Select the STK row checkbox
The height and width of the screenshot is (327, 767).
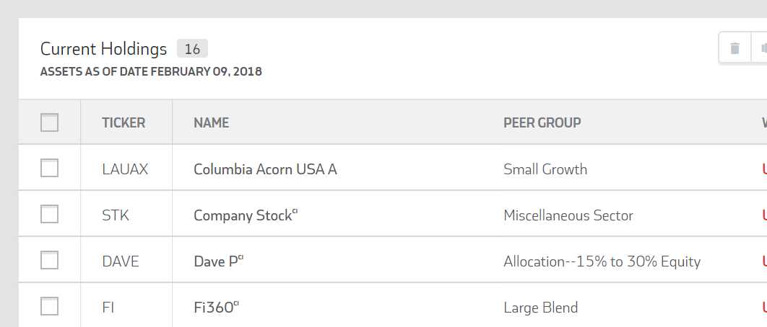coord(49,215)
